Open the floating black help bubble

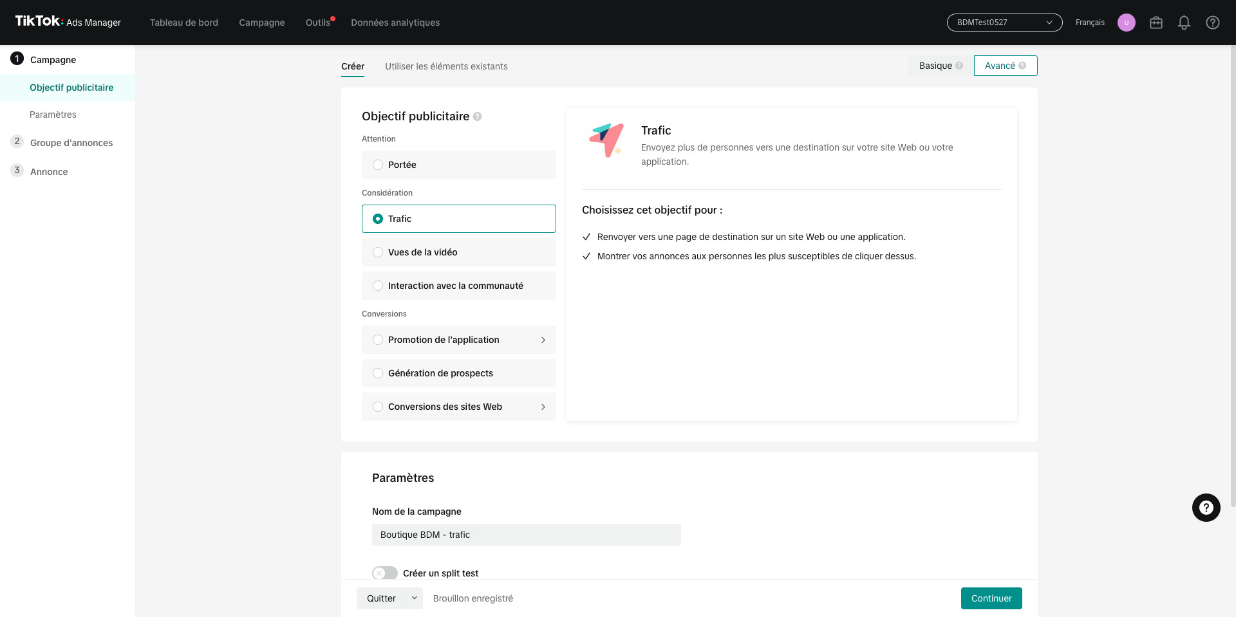coord(1206,508)
